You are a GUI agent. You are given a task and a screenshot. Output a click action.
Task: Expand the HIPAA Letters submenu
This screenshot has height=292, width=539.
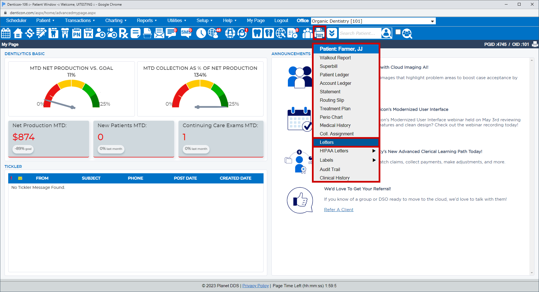(x=346, y=151)
